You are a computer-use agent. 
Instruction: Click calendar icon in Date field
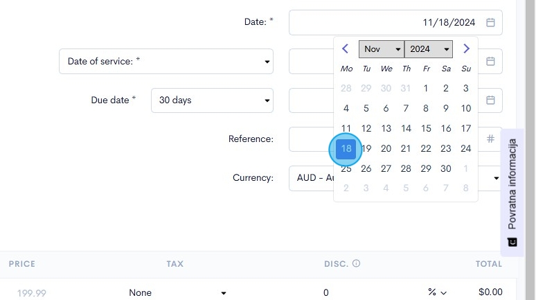(490, 22)
